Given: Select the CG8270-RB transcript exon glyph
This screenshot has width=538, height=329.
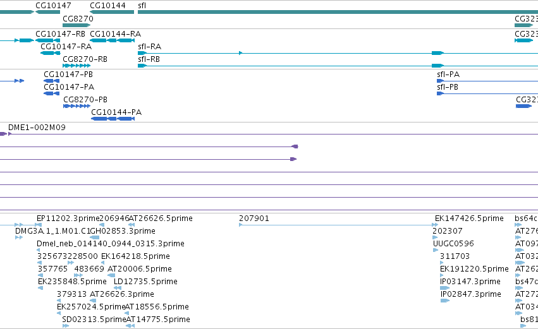Looking at the screenshot, I should pos(76,66).
